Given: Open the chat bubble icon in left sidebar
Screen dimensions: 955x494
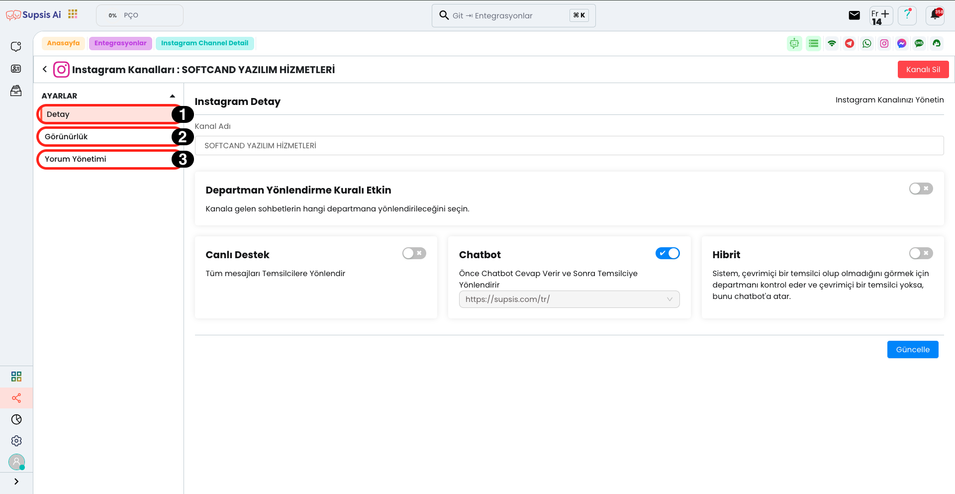Looking at the screenshot, I should click(16, 46).
